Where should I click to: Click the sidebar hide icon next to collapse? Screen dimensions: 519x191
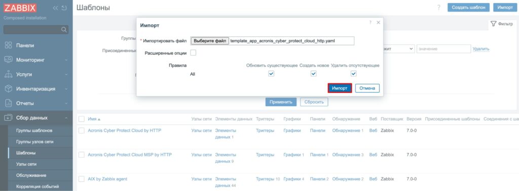tap(64, 8)
